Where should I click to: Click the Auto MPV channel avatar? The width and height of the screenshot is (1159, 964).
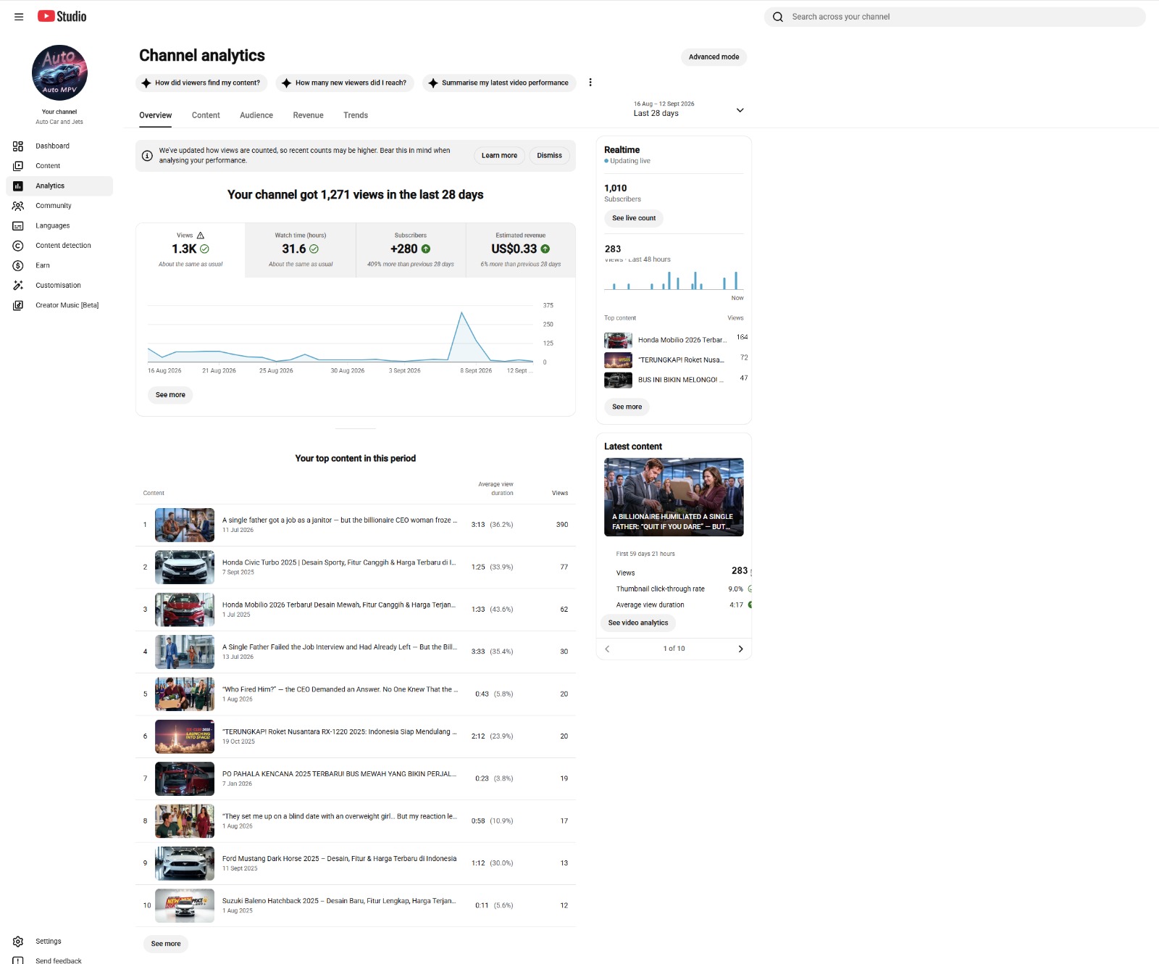tap(59, 72)
